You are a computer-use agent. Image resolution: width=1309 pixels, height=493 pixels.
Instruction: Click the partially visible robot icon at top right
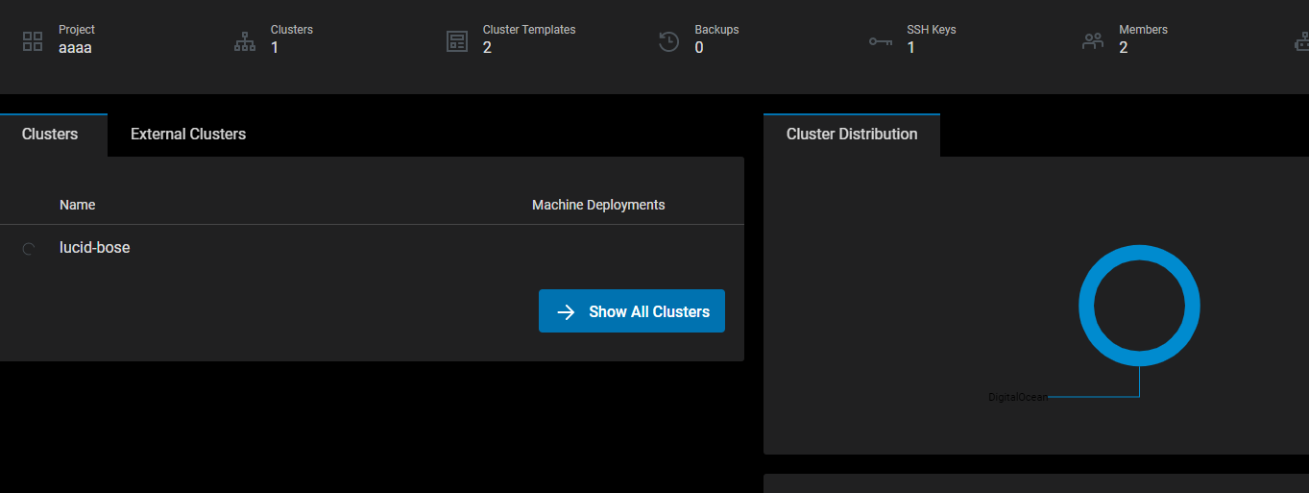(x=1302, y=41)
